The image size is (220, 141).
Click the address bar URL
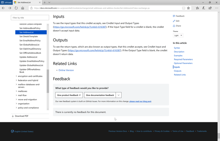click(92, 8)
